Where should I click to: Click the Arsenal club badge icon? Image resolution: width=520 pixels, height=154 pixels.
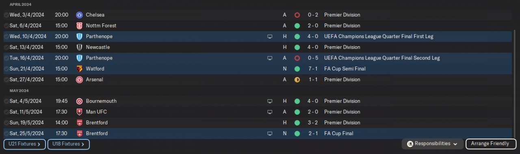(x=79, y=80)
